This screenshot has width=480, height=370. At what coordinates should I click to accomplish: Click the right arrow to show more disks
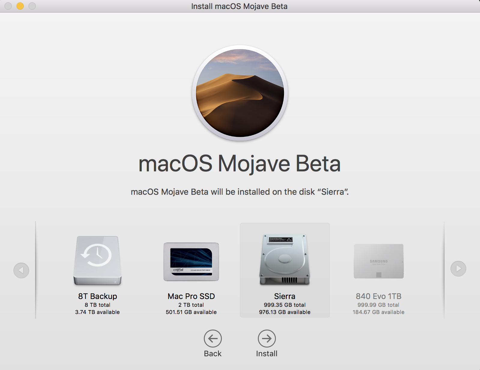(458, 269)
